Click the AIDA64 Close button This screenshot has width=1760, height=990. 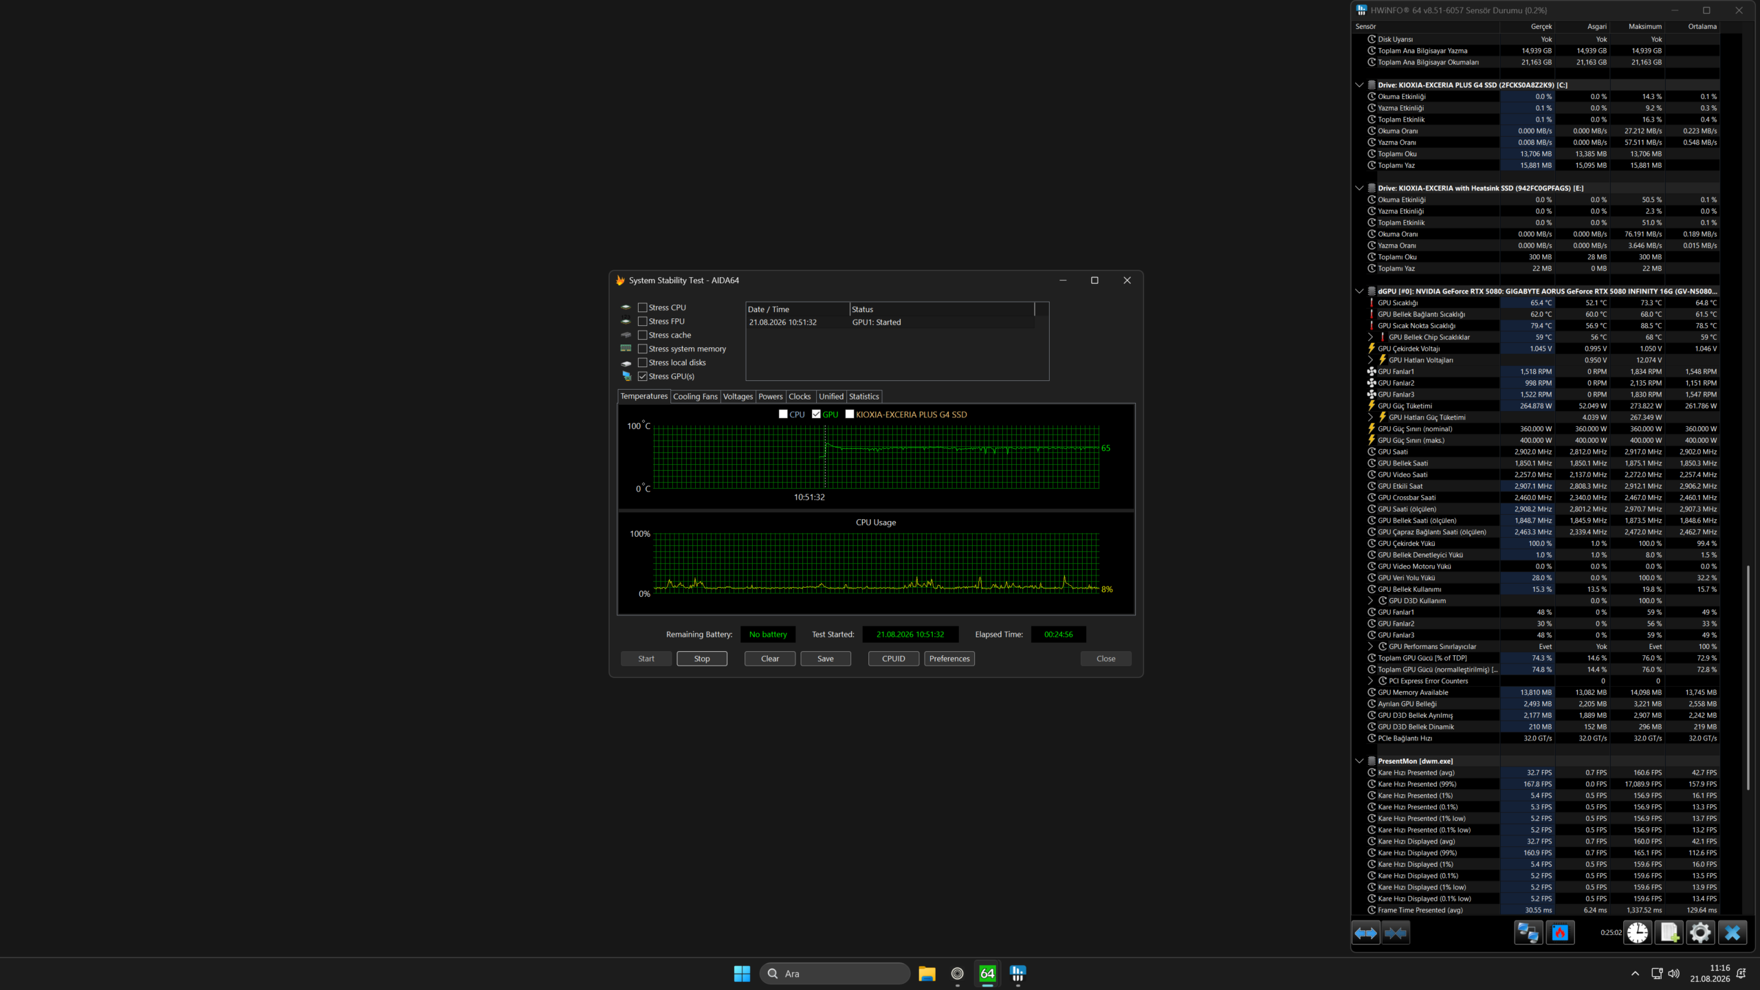point(1105,659)
